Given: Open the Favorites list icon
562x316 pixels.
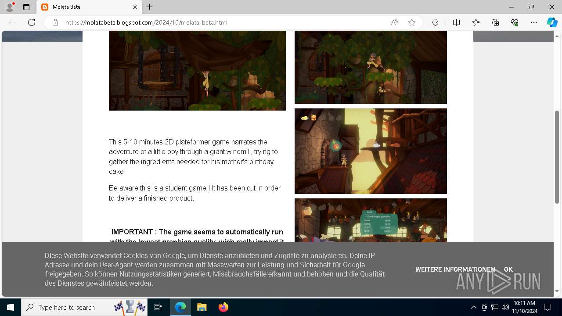Looking at the screenshot, I should pos(476,22).
